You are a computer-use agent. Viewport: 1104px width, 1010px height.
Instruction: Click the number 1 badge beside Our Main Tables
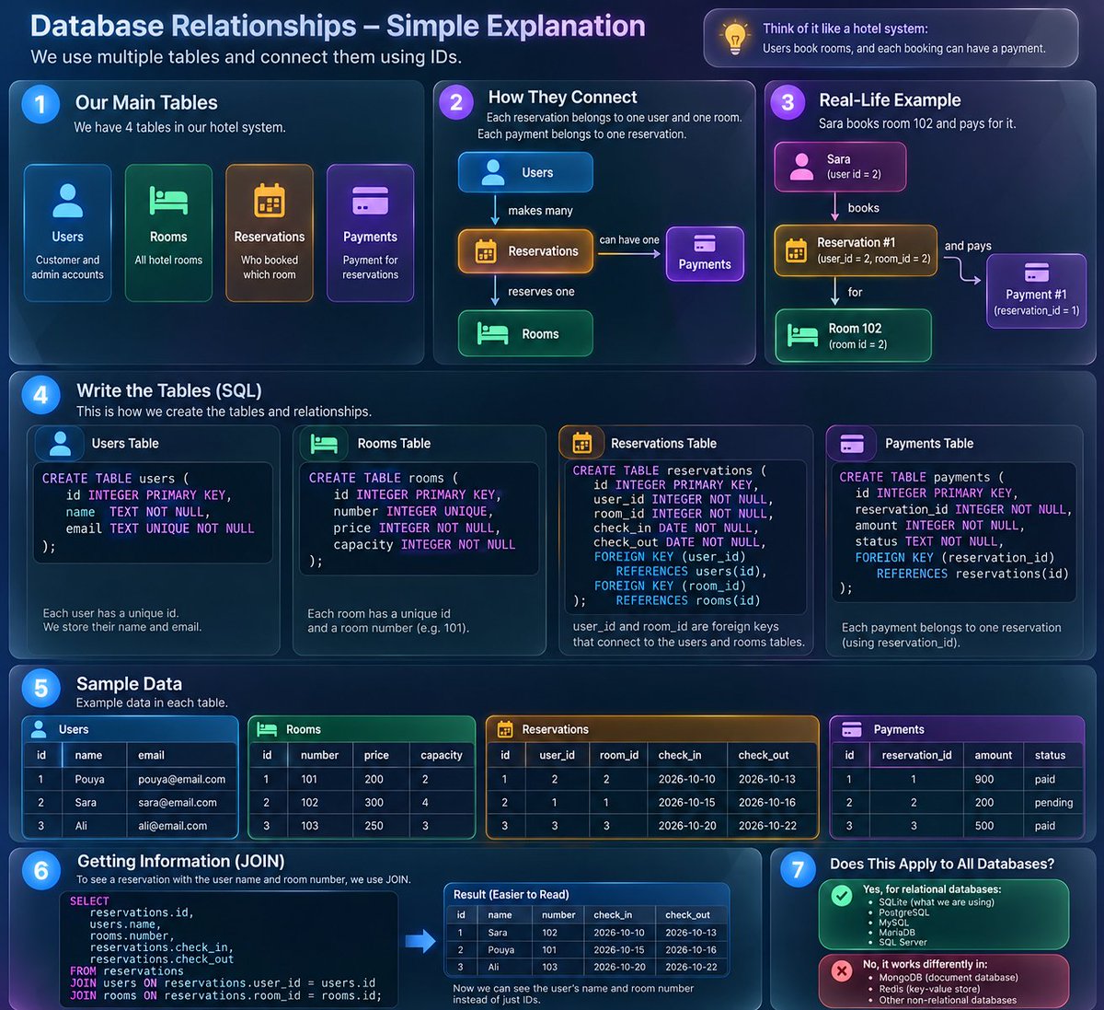point(40,104)
